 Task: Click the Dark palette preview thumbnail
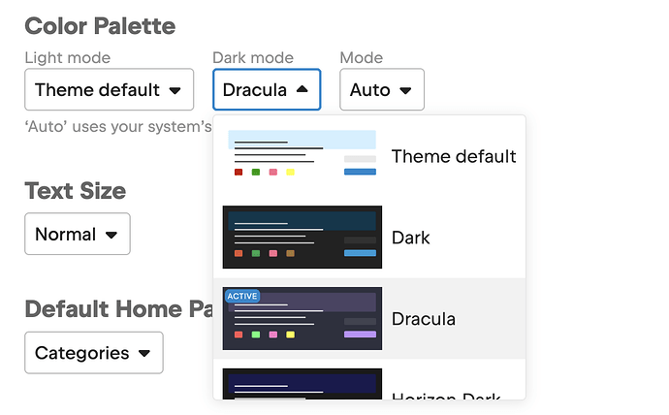303,238
